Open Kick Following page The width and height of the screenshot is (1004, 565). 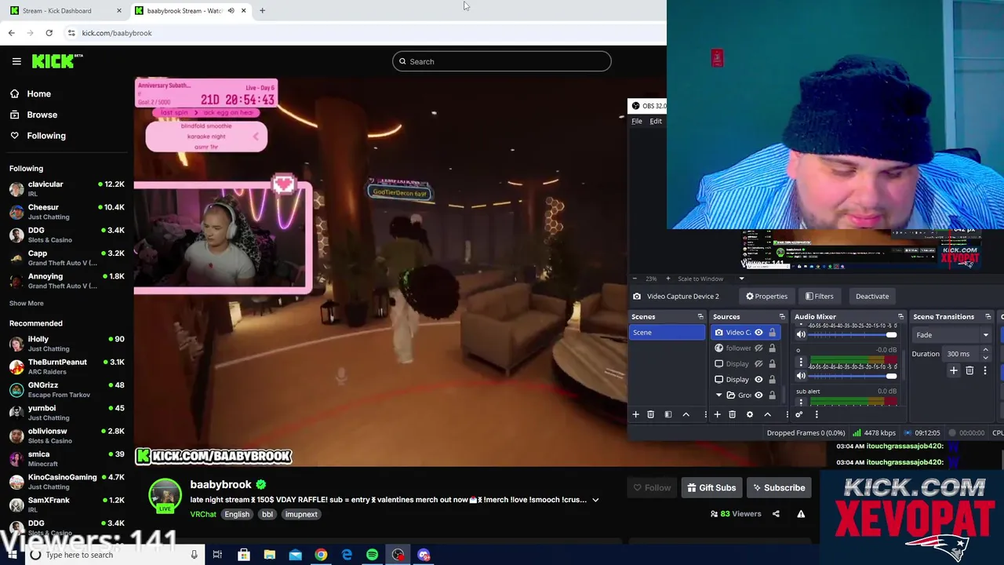click(38, 136)
